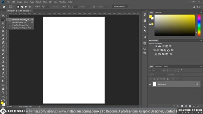
Task: Select the Blur tool
Action: click(3, 66)
